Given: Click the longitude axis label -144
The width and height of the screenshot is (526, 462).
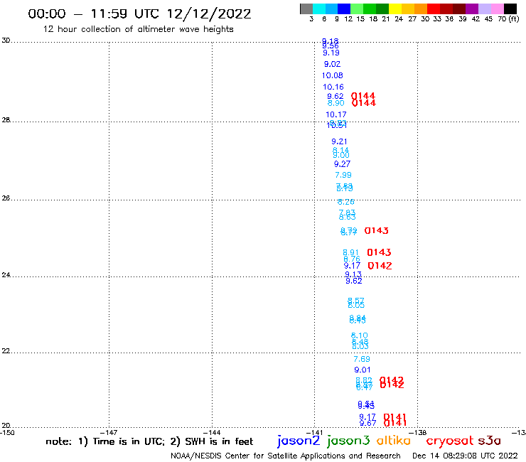Looking at the screenshot, I should 212,433.
